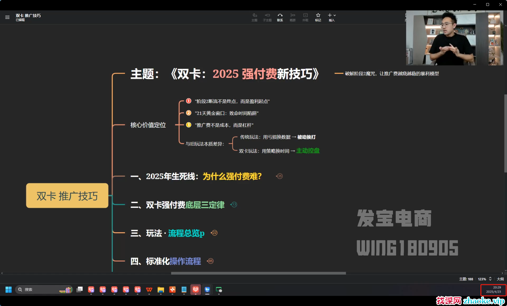Open File Explorer from the taskbar

tap(161, 289)
